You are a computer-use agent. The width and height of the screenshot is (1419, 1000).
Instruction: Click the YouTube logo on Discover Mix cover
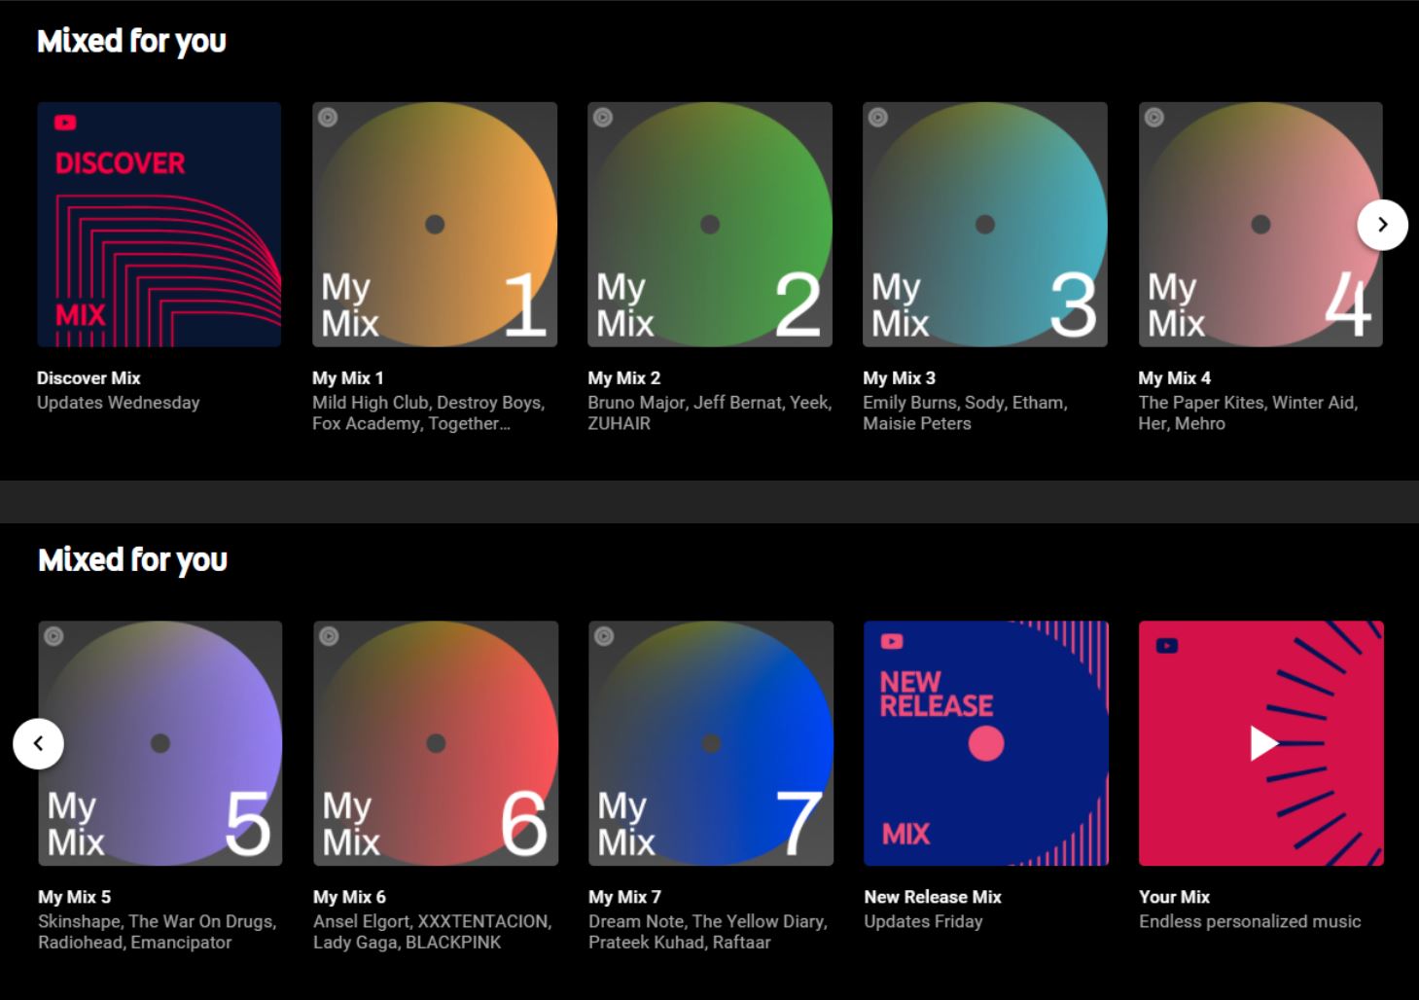tap(65, 123)
